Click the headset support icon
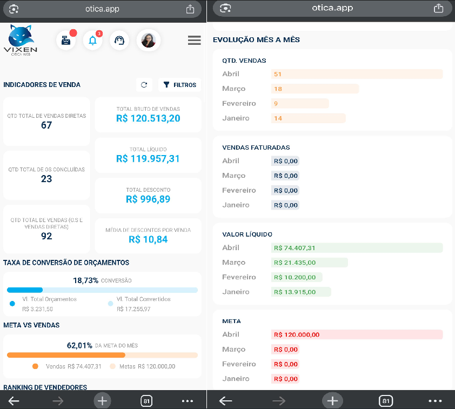 119,41
